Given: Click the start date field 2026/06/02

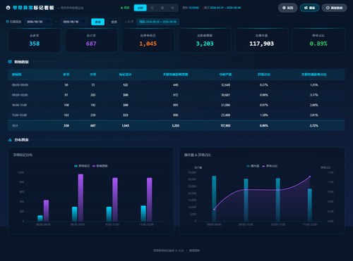Looking at the screenshot, I should click(x=38, y=22).
